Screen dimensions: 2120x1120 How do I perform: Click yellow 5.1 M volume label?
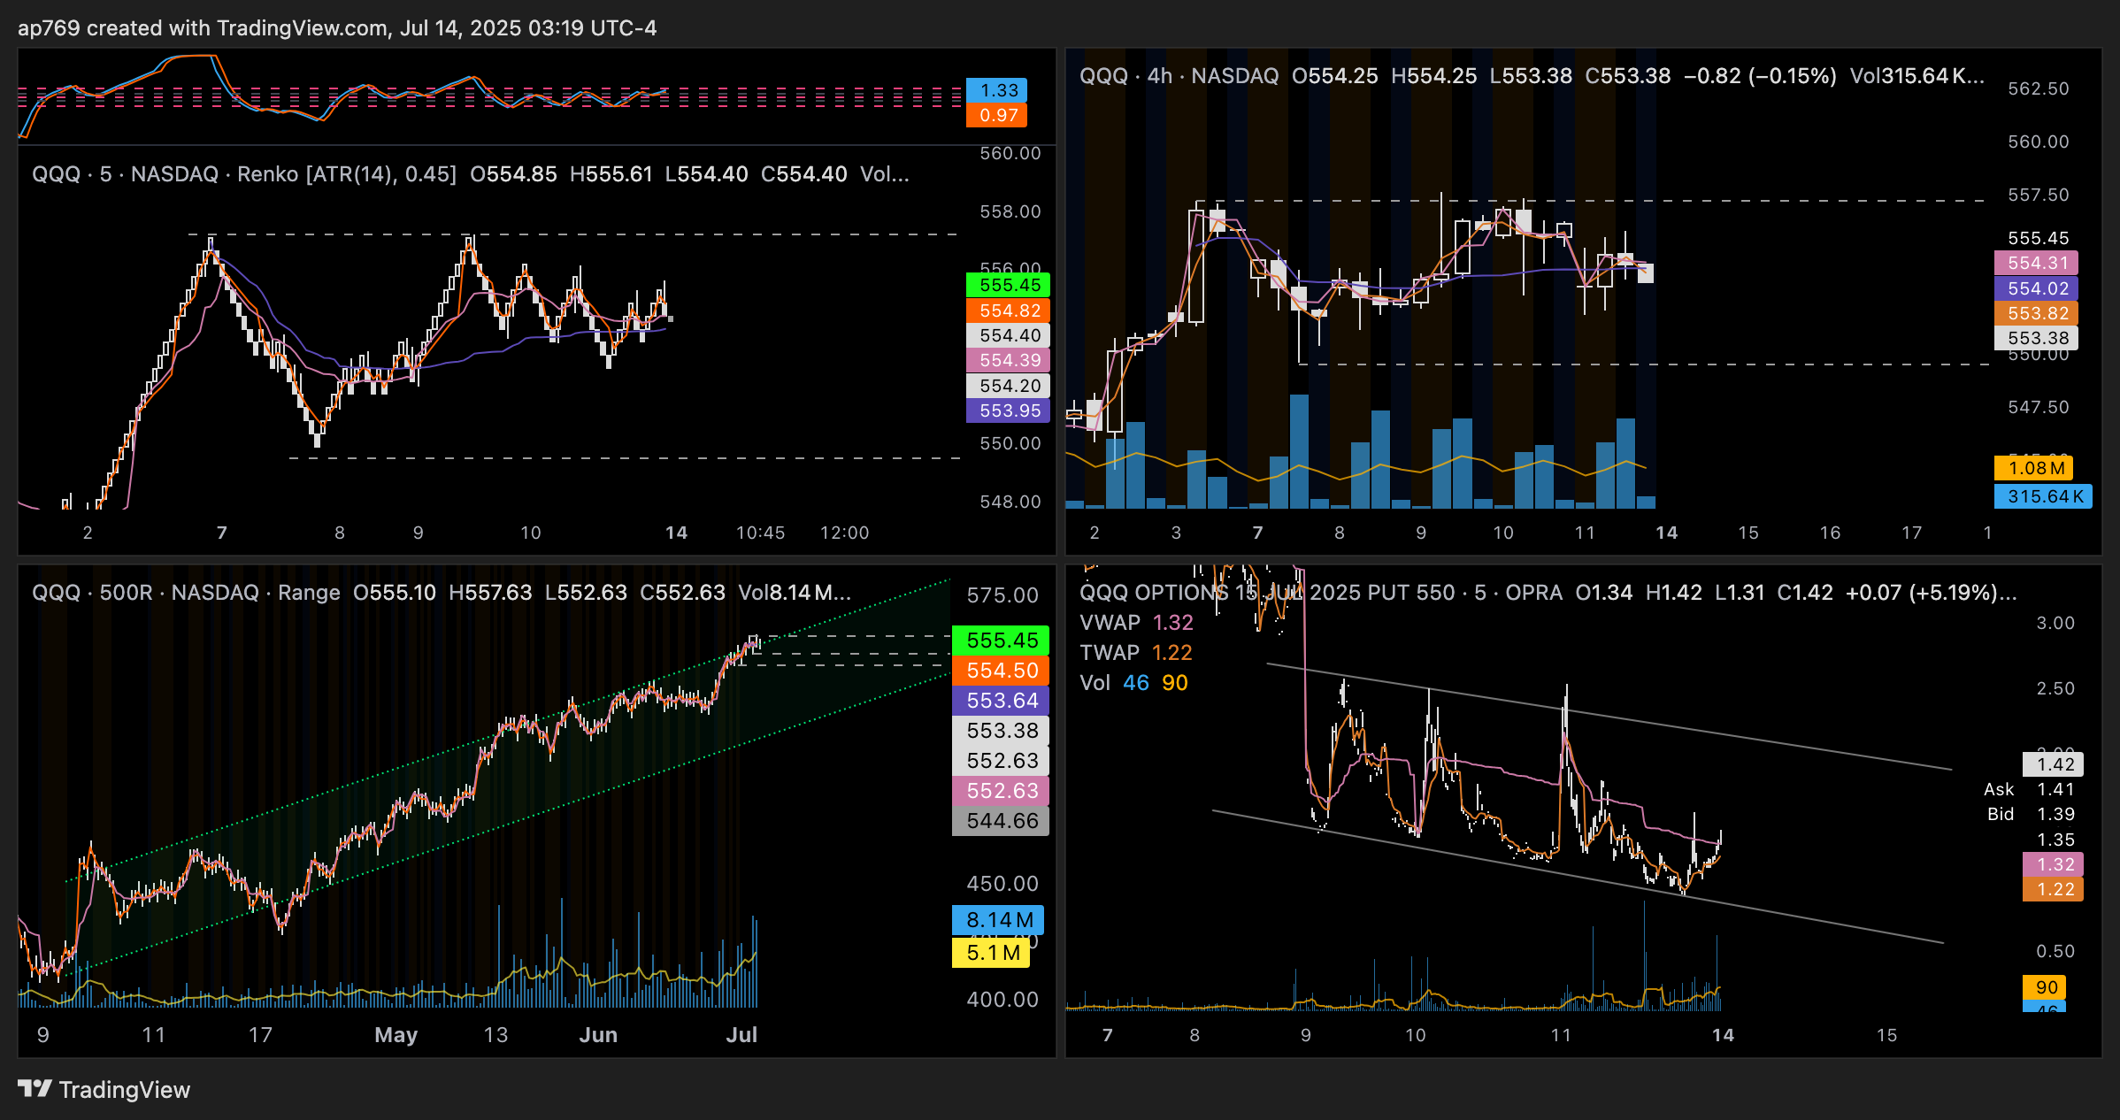pos(991,953)
